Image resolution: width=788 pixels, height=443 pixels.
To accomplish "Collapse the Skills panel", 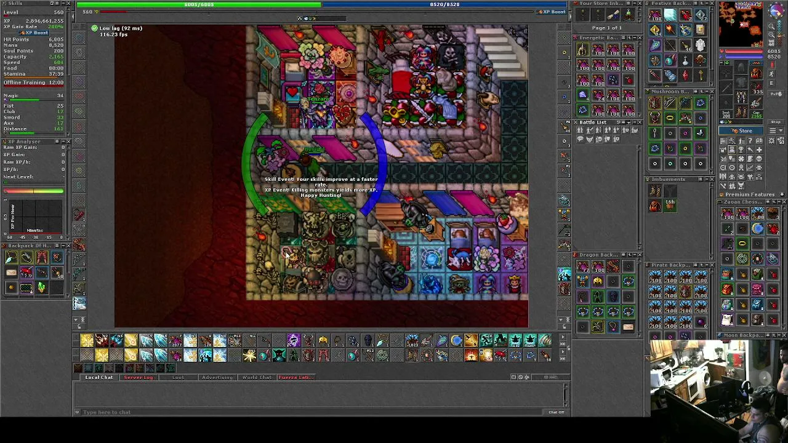I will pos(63,4).
